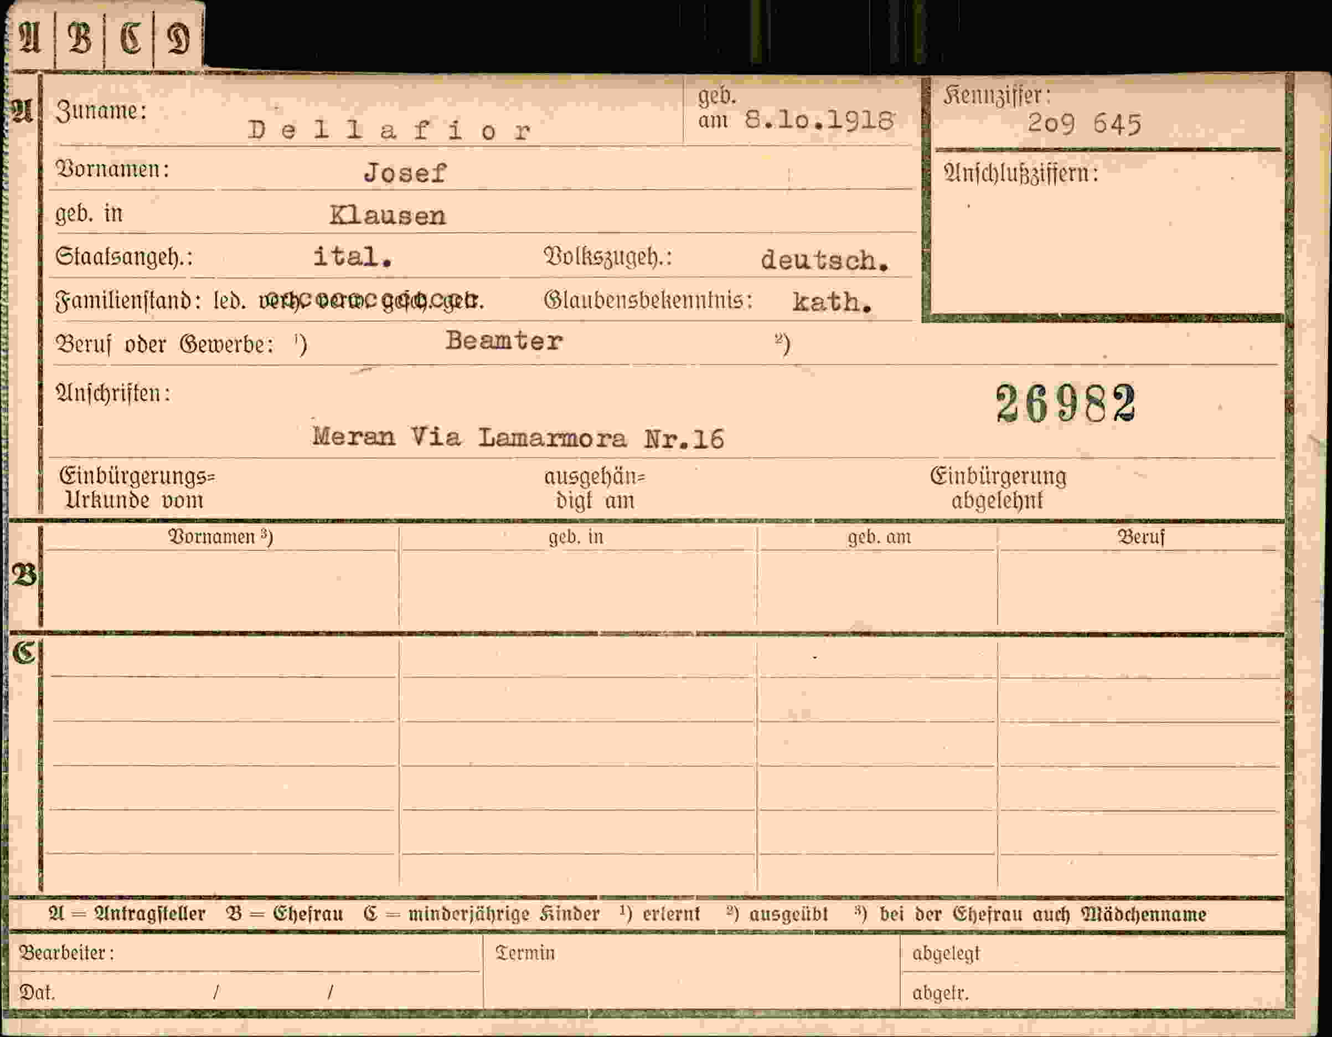1332x1037 pixels.
Task: Click the section A marker beside Zuname
Action: click(x=22, y=112)
